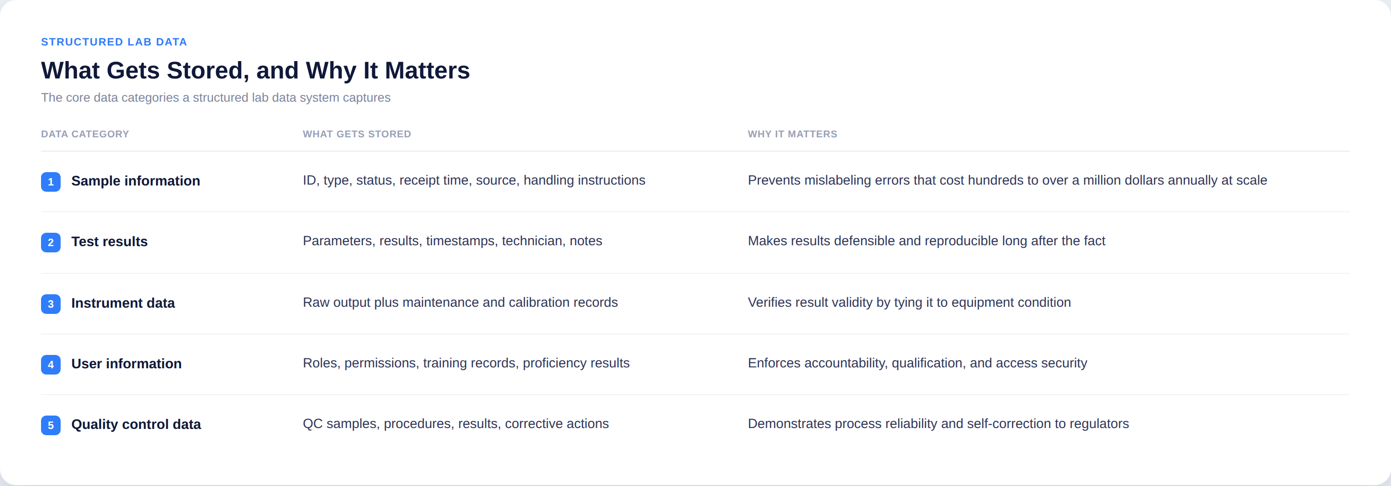Screen dimensions: 1391x486
Task: Click the main title What Gets Stored
Action: tap(255, 70)
